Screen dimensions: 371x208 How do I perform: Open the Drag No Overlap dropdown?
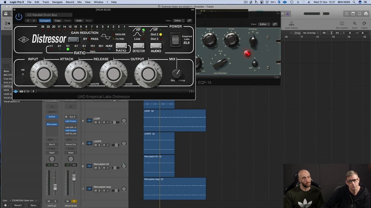[311, 33]
